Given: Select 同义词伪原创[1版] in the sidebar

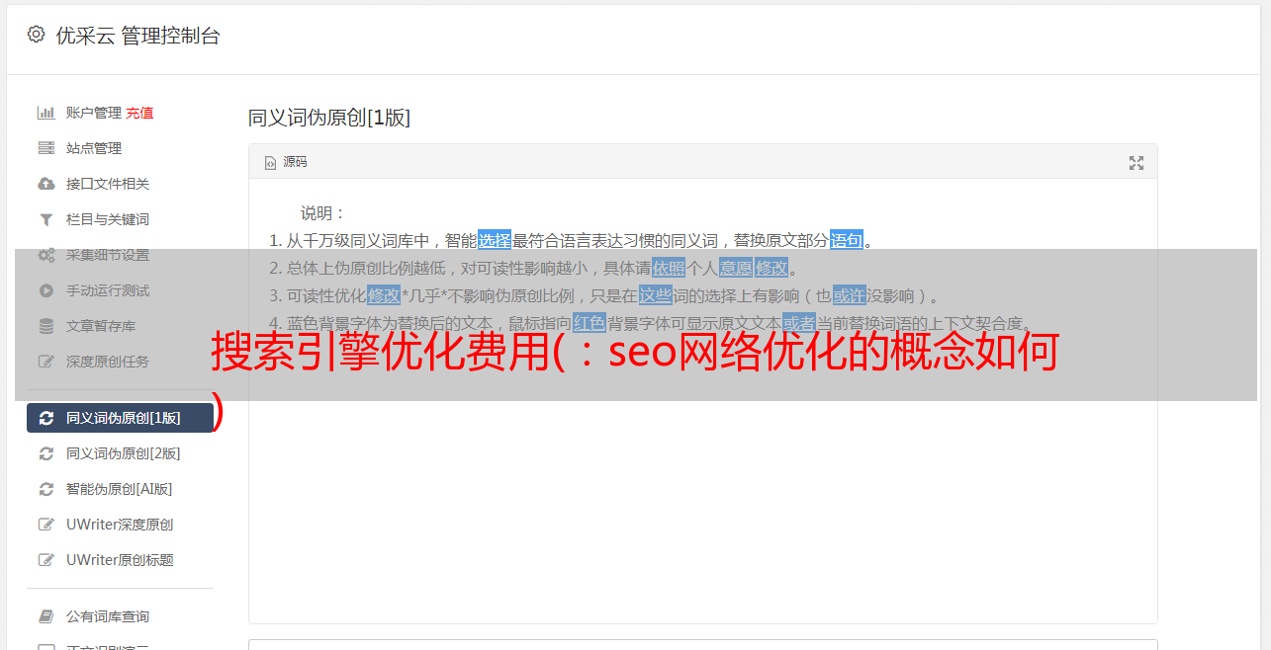Looking at the screenshot, I should (120, 418).
